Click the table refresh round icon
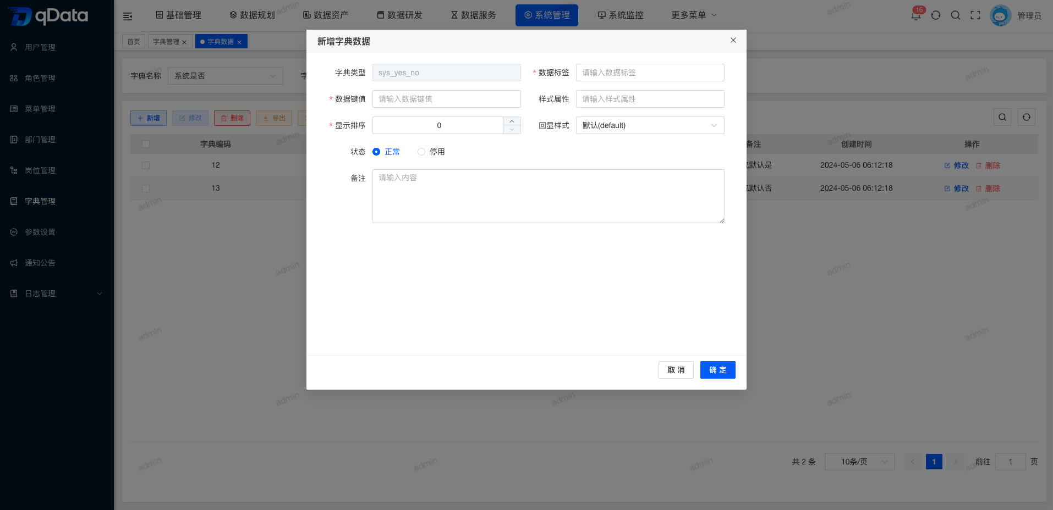Screen dimensions: 1053x510 coord(1027,117)
